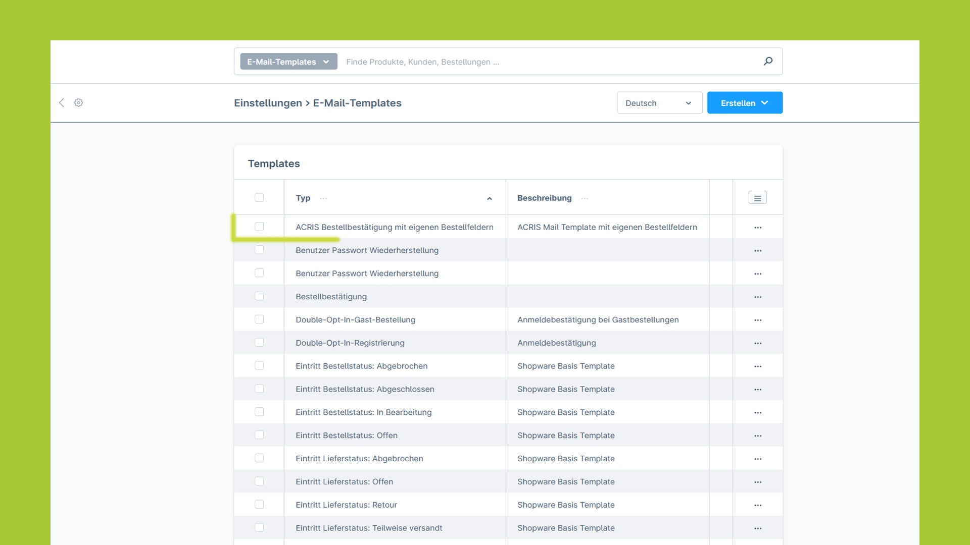Tick checkbox for Eintritt Bestellstatus: Abgebrochen
Viewport: 970px width, 545px height.
click(x=259, y=365)
